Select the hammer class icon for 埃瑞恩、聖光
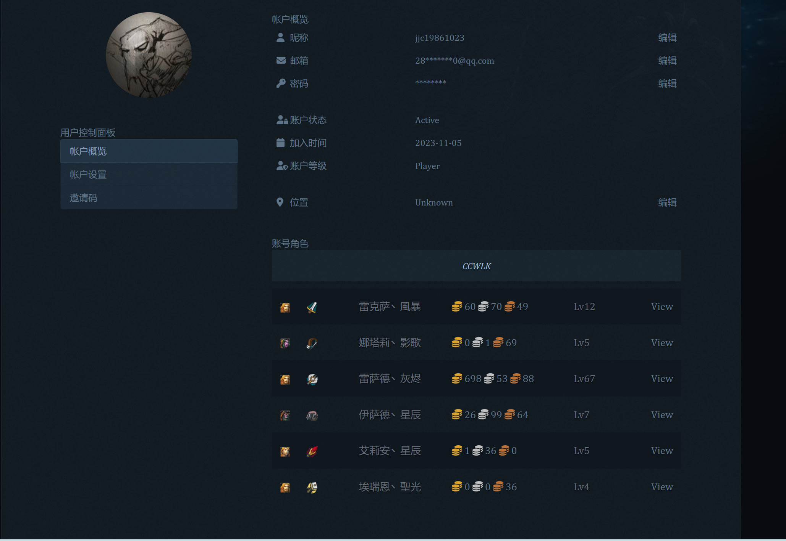This screenshot has width=786, height=541. [x=311, y=486]
